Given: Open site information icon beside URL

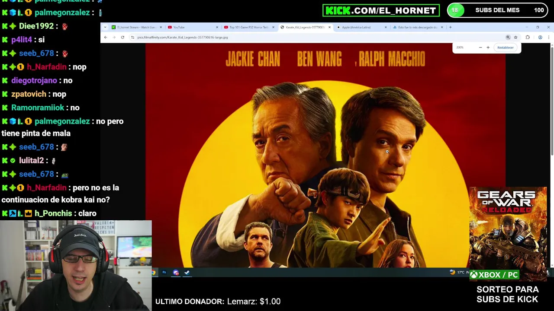Looking at the screenshot, I should (x=132, y=37).
